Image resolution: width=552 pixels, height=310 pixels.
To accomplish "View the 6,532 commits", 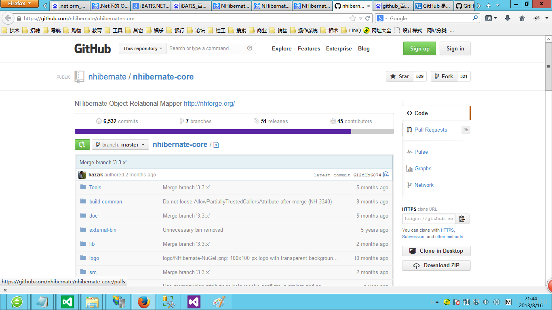I will pyautogui.click(x=117, y=121).
